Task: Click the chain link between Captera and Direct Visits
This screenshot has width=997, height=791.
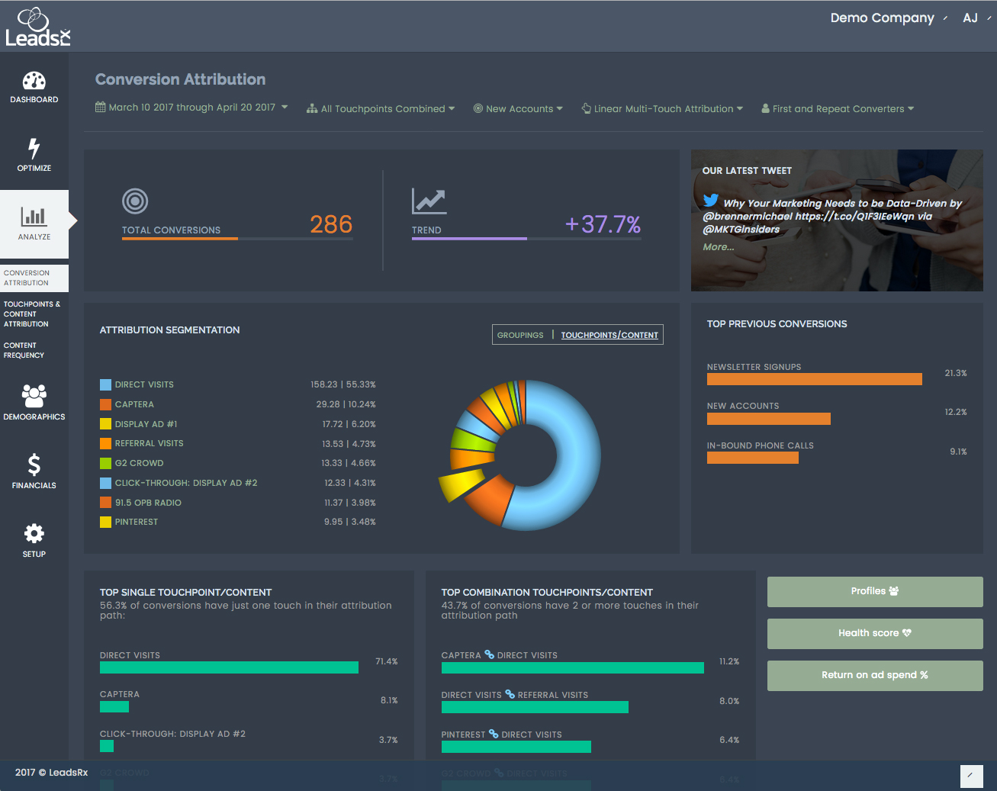Action: point(489,654)
